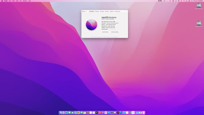204x115 pixels.
Task: Open Help menu
Action: pyautogui.click(x=30, y=1)
